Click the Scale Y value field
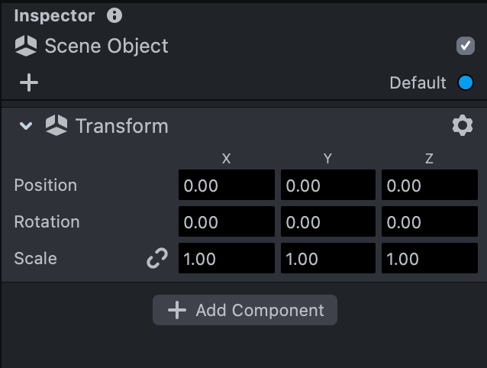Viewport: 487px width, 368px height. coord(328,259)
